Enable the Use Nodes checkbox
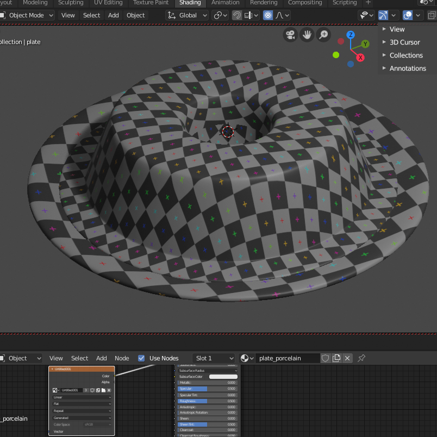The height and width of the screenshot is (437, 437). click(x=141, y=358)
